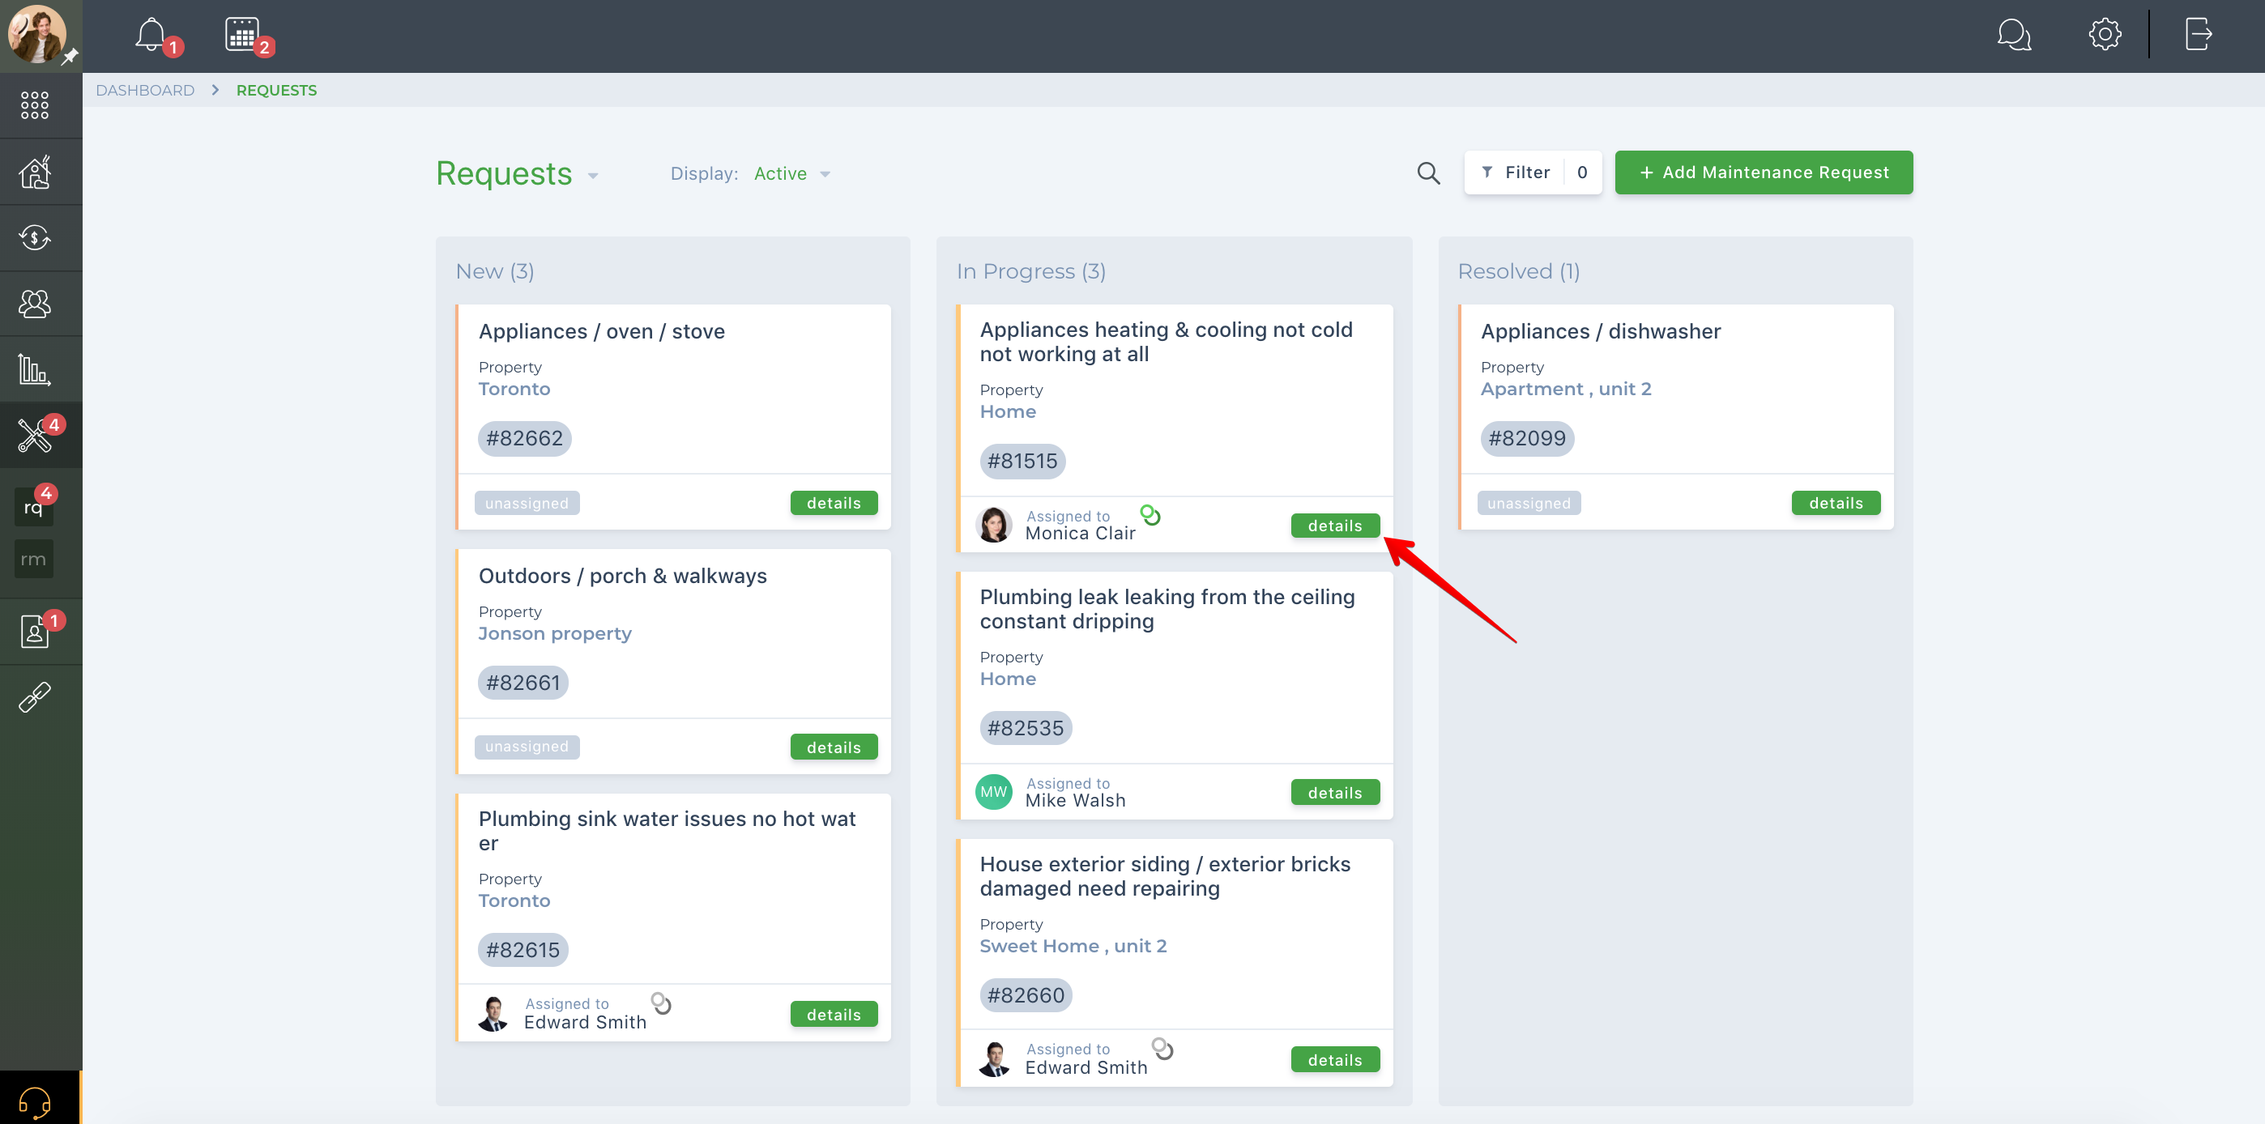2265x1124 pixels.
Task: Open the link chain icon in sidebar
Action: tap(34, 698)
